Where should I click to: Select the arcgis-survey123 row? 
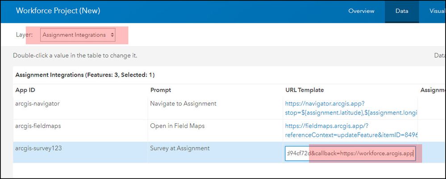(38, 148)
